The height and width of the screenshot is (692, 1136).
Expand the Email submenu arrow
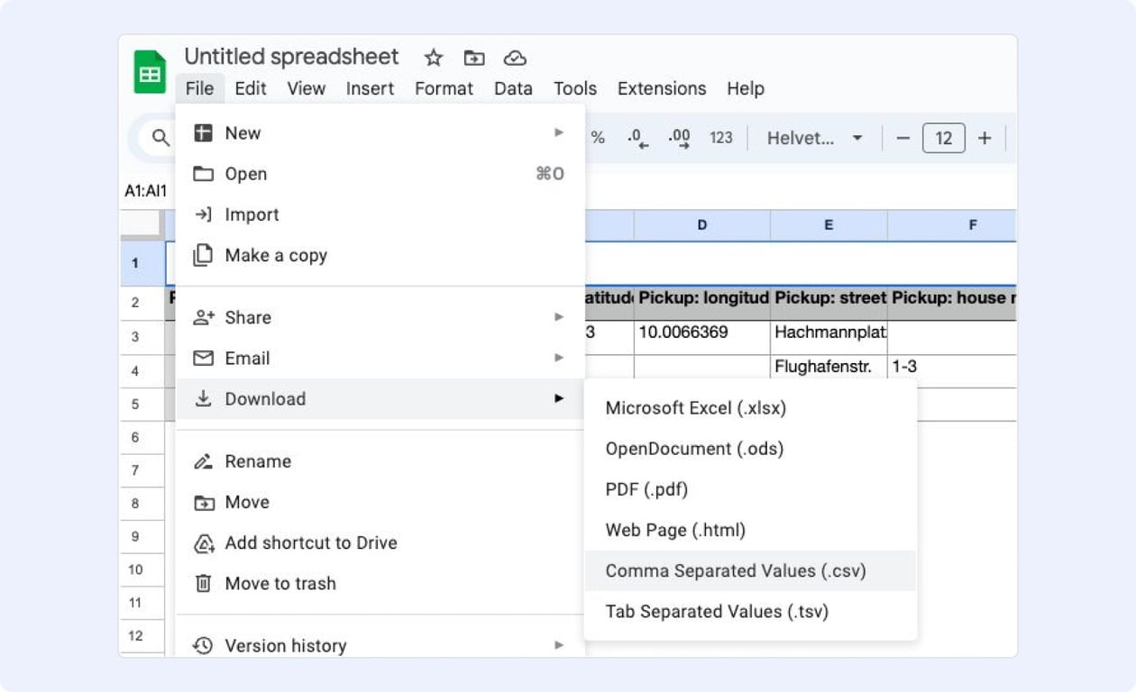click(x=559, y=358)
